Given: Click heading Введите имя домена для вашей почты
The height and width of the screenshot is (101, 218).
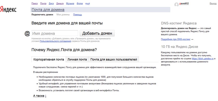Looking at the screenshot, I should pos(67,23).
